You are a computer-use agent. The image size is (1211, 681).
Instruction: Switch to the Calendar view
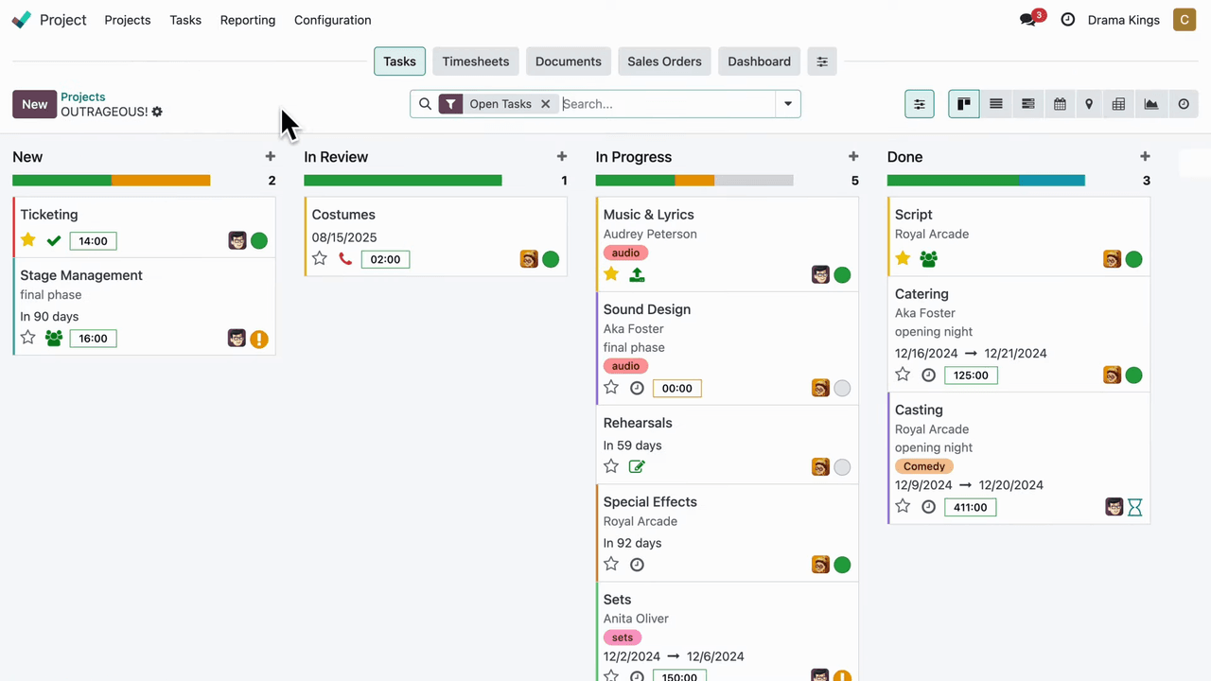[x=1060, y=104]
